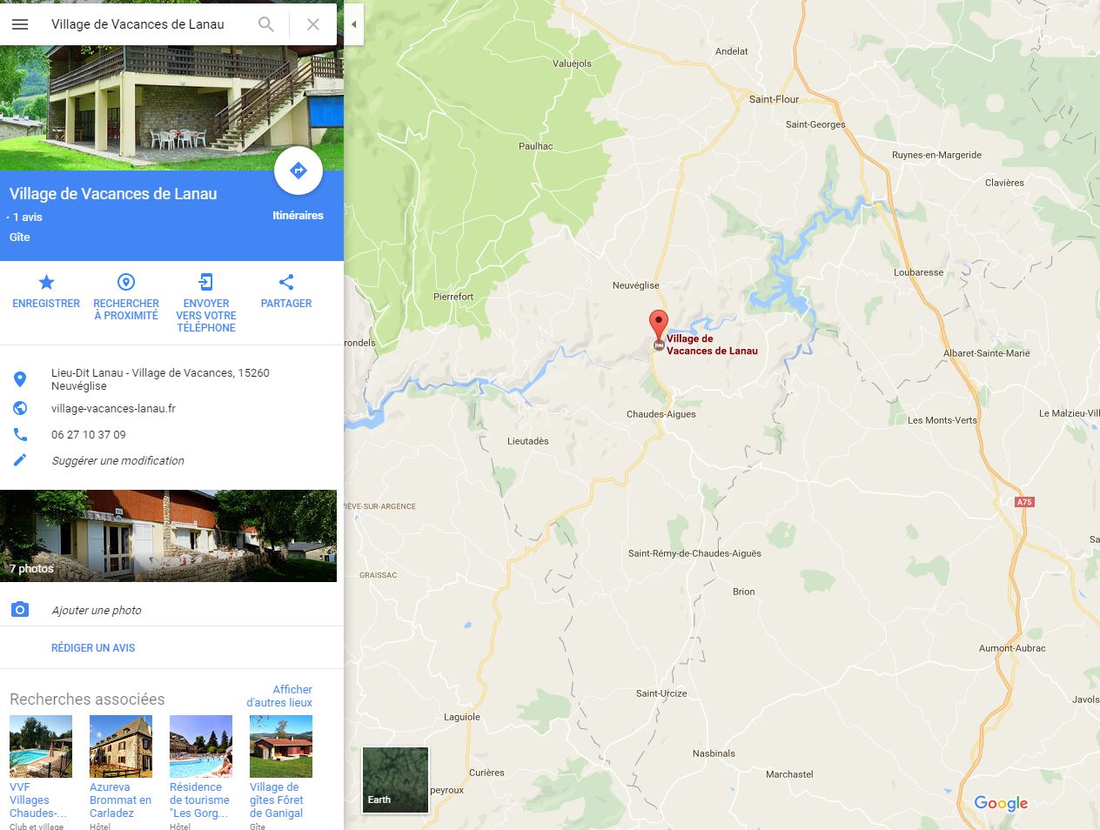Screen dimensions: 1100x830
Task: Click the search magnifier icon
Action: point(266,24)
